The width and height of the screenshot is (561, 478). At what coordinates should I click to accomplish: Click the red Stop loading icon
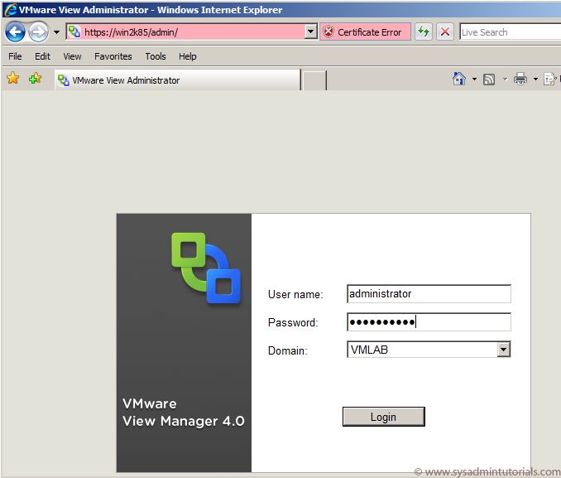pyautogui.click(x=445, y=31)
